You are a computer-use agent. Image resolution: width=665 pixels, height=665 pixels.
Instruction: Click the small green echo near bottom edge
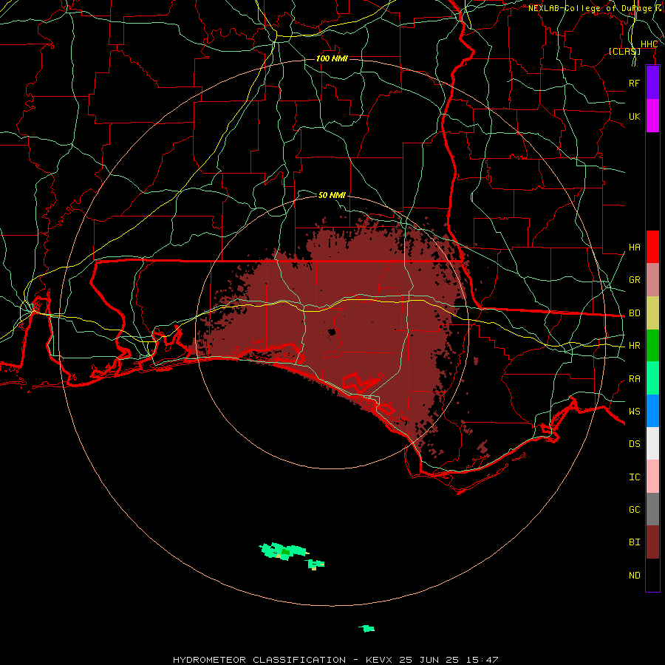[366, 629]
